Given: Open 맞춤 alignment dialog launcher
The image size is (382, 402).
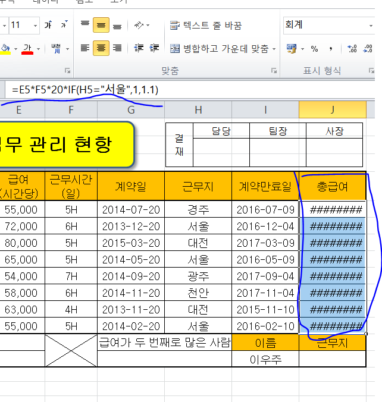Looking at the screenshot, I should pos(275,71).
